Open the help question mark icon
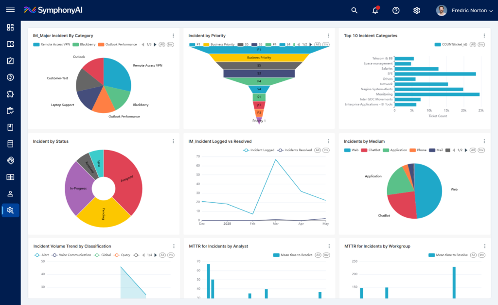The image size is (498, 305). click(x=396, y=11)
